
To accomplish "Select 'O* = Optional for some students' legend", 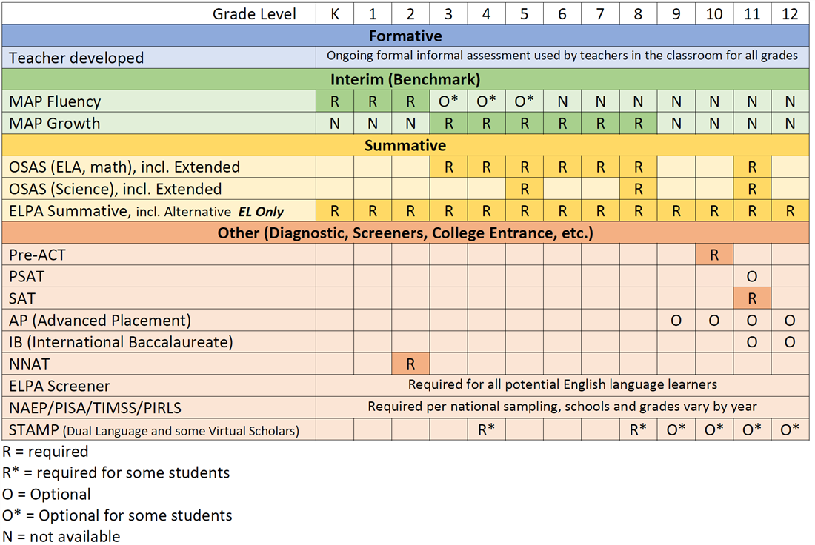I will (117, 515).
